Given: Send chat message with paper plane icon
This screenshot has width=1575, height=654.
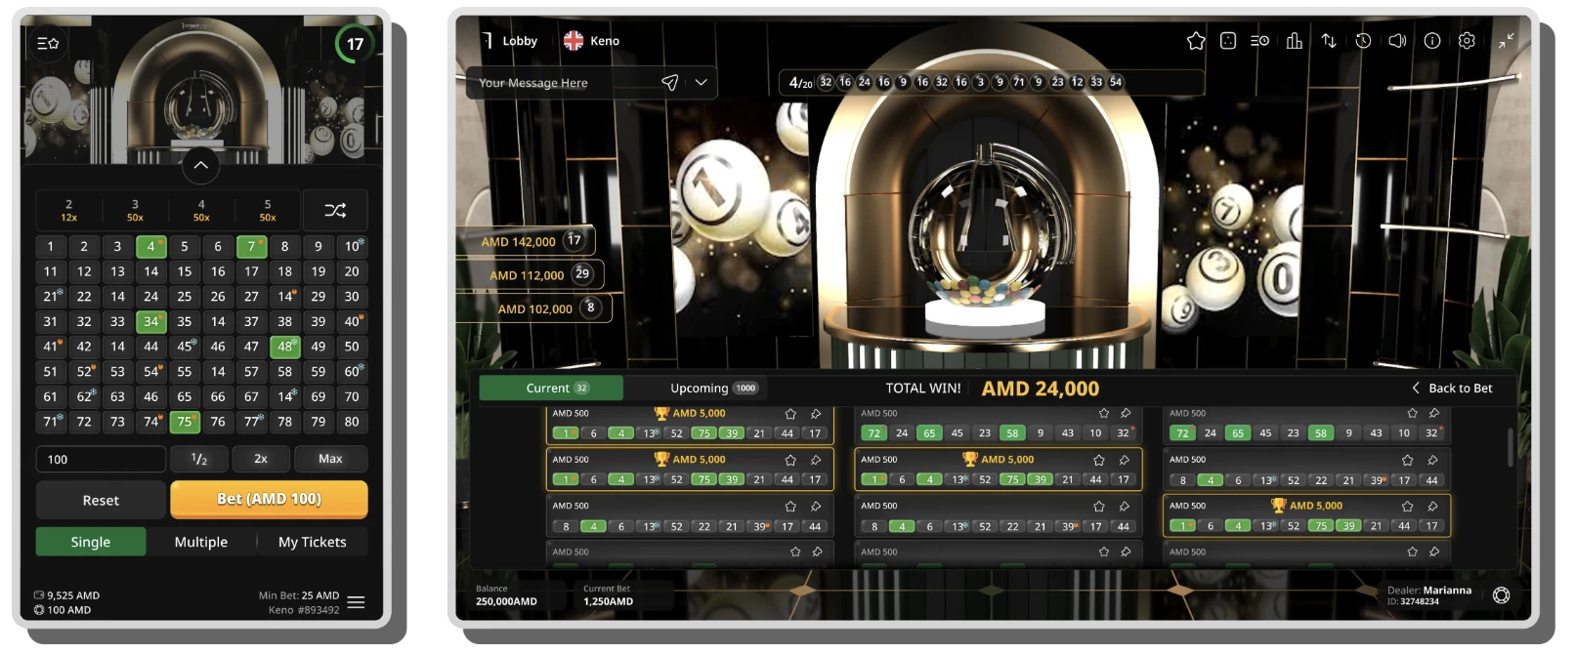Looking at the screenshot, I should [669, 83].
